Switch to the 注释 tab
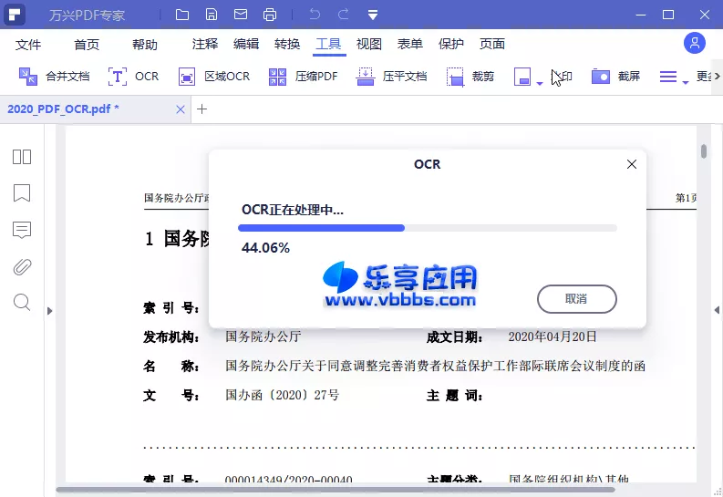 pyautogui.click(x=205, y=44)
